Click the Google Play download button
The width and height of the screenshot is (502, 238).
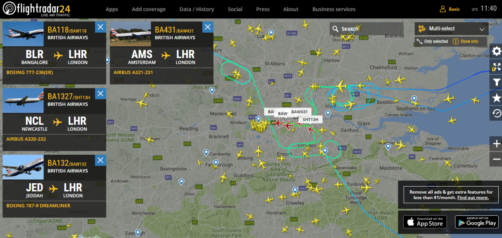click(x=476, y=222)
